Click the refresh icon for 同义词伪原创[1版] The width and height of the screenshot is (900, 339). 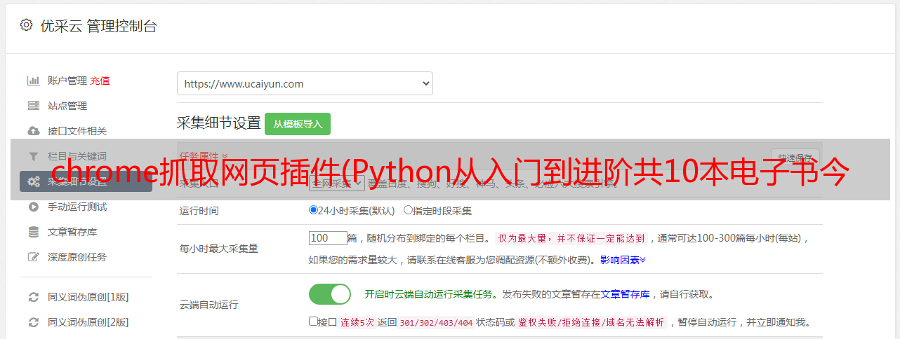(33, 297)
